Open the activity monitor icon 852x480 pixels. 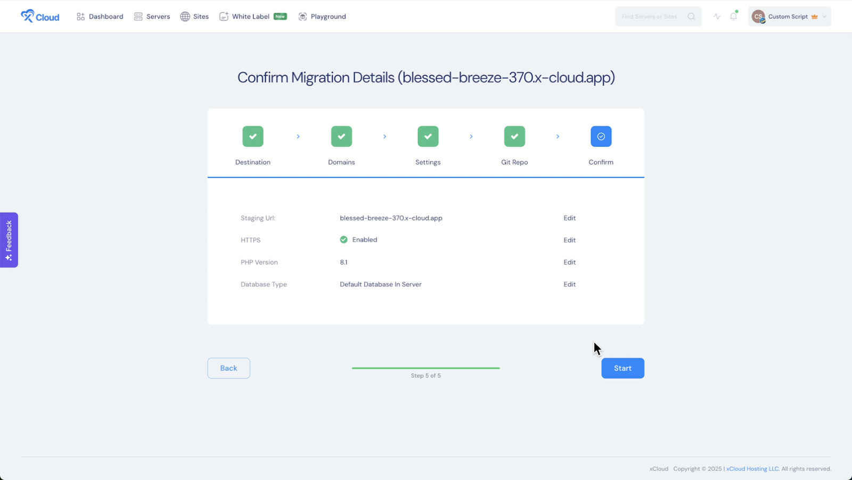pyautogui.click(x=717, y=16)
